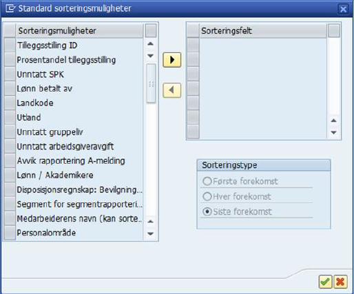Click the row selector for Unntatt gruppeliv
The width and height of the screenshot is (354, 294).
10,132
